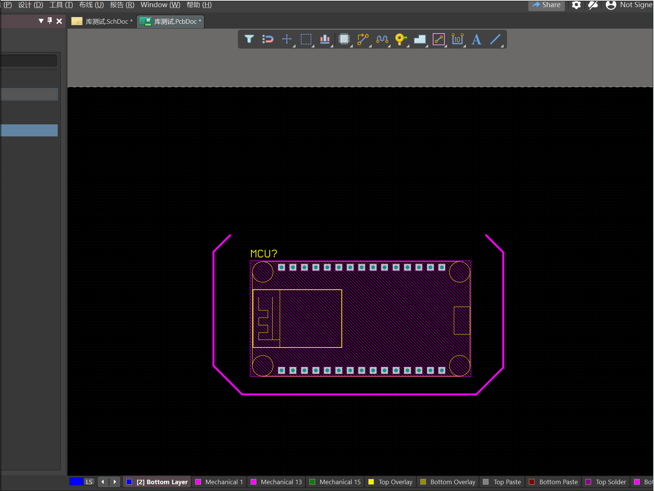
Task: Select the place polygon plane tool
Action: point(420,39)
